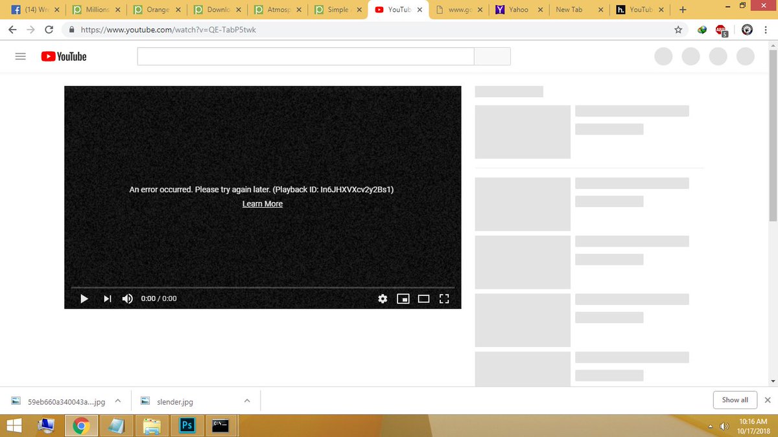Switch to the last YouTub tab with h. icon
Viewport: 778px width, 437px height.
640,10
